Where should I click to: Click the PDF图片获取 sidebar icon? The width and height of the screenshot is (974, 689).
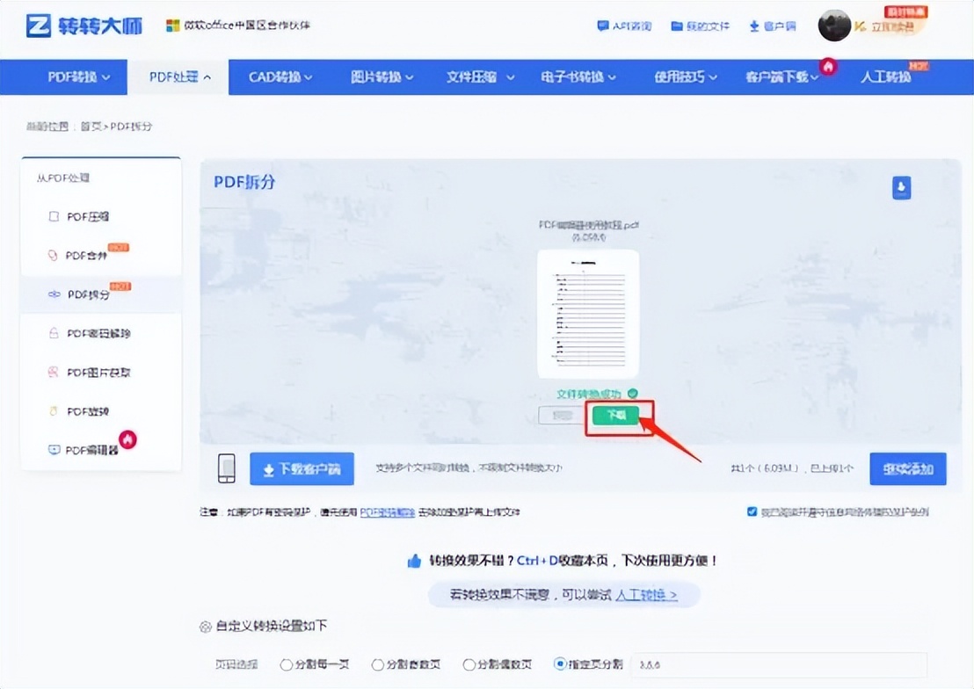tap(54, 373)
